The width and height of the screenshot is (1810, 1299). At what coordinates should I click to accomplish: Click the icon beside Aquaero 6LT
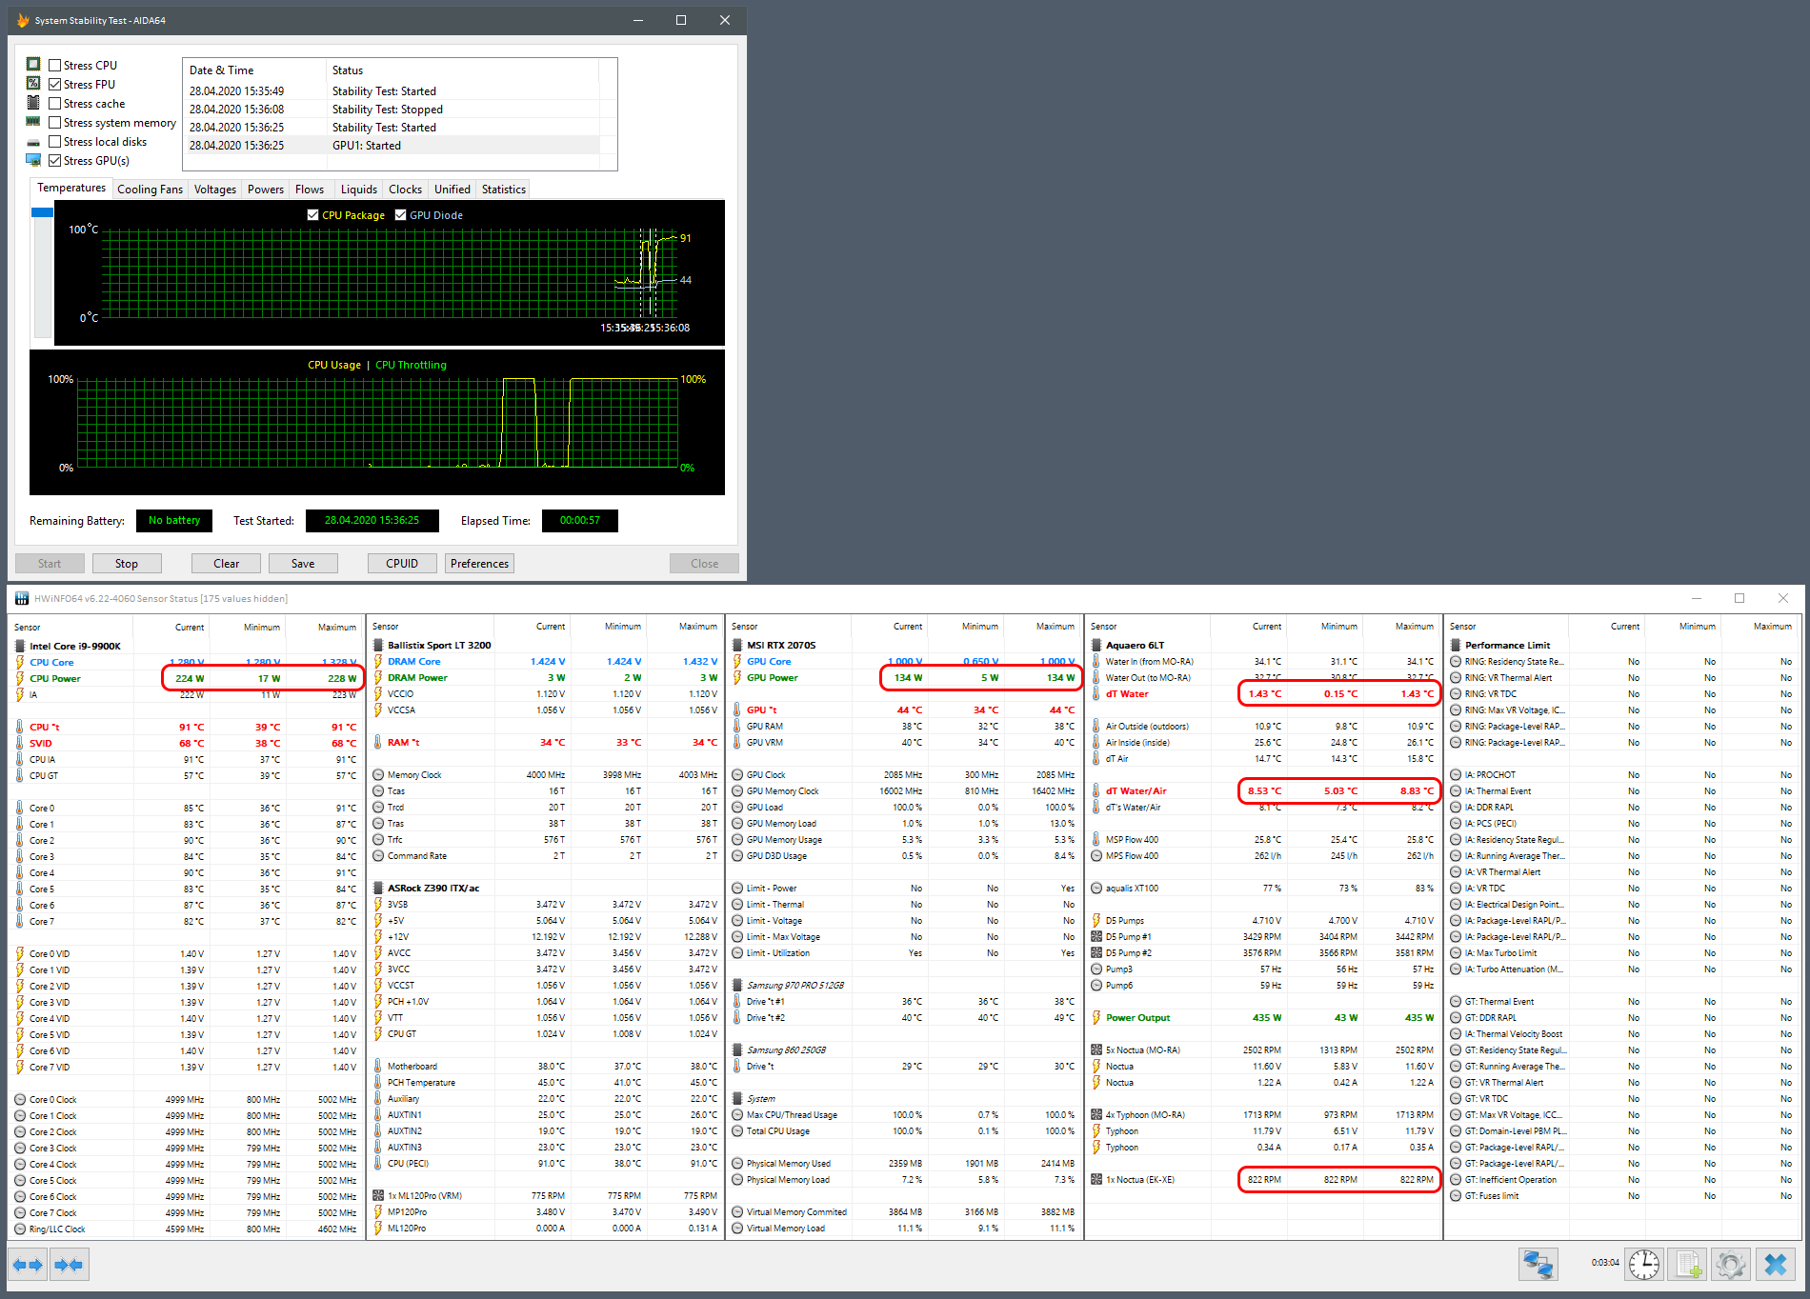1096,645
